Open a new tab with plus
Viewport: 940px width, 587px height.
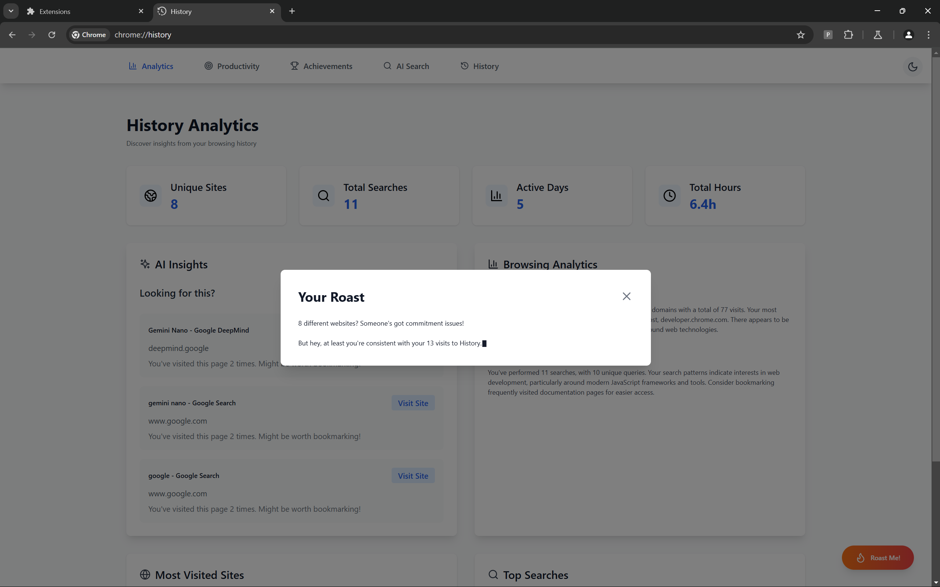click(x=292, y=11)
